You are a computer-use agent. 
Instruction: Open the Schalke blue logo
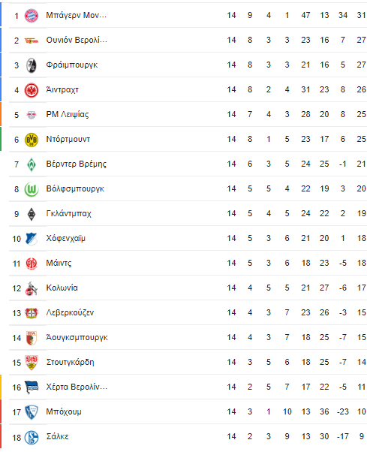31,437
